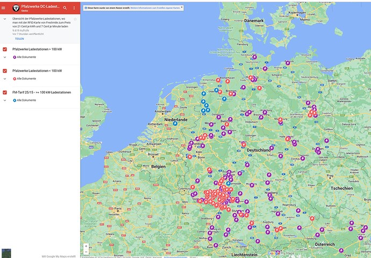The image size is (371, 258).
Task: Zoom in with the plus button
Action: 86,246
